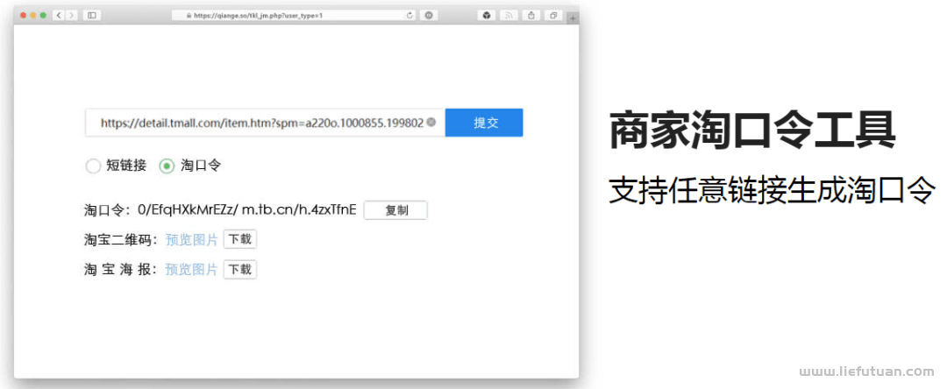
Task: Click the generated code text 0/EfqHXkMrEZz/ m.tb.cn/h.4zxTfnE
Action: [247, 210]
